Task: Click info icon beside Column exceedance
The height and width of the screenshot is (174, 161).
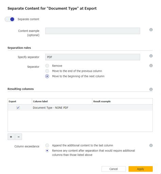Action: [151, 145]
